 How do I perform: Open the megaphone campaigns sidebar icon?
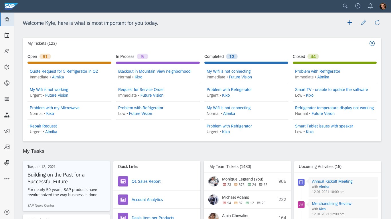point(7,131)
